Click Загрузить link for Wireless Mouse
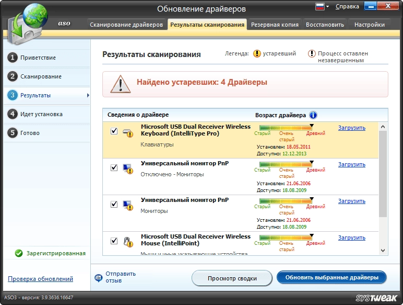This screenshot has width=403, height=305. (x=352, y=238)
